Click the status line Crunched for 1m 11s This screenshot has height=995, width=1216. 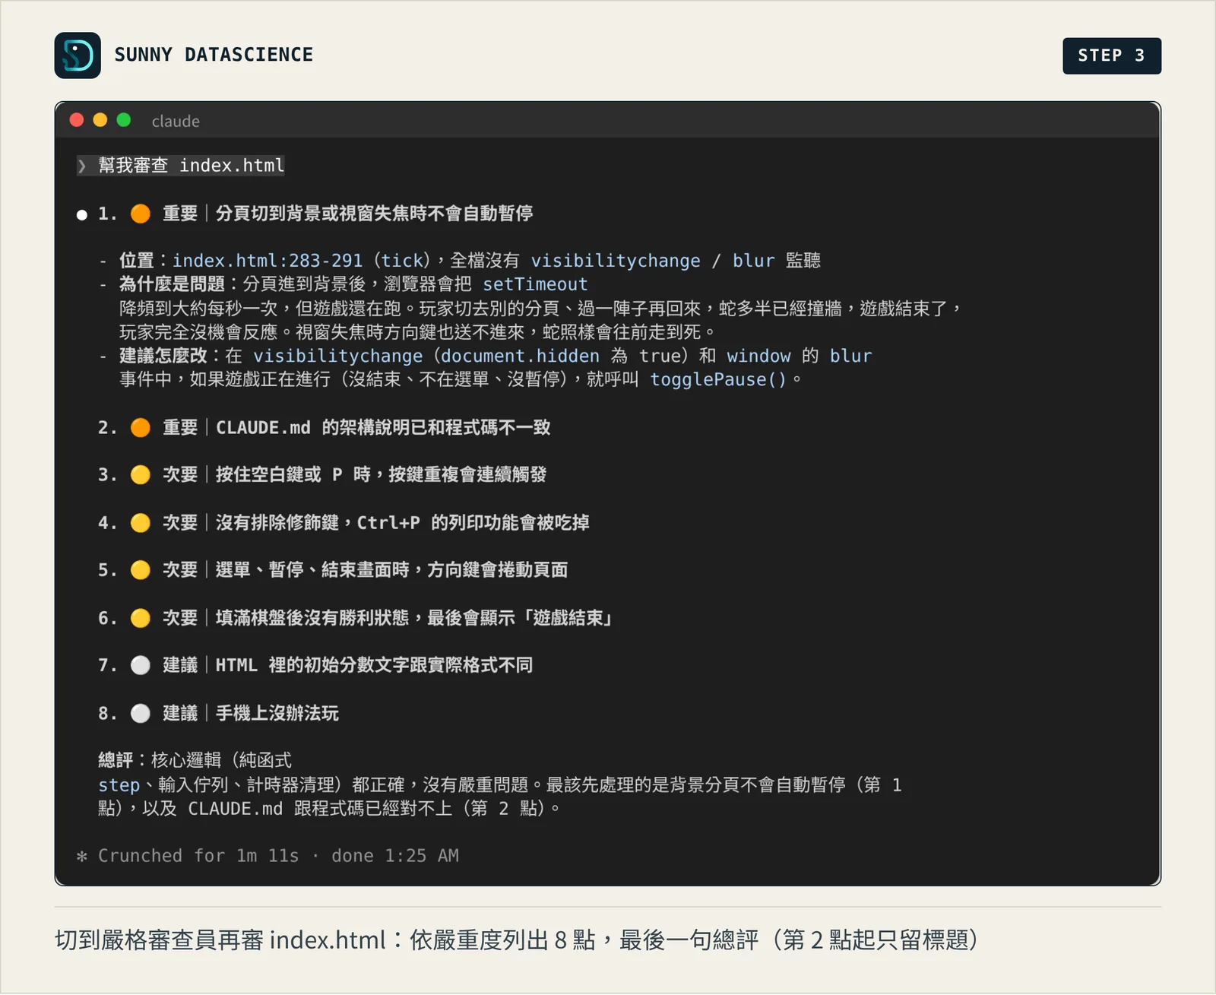(268, 857)
